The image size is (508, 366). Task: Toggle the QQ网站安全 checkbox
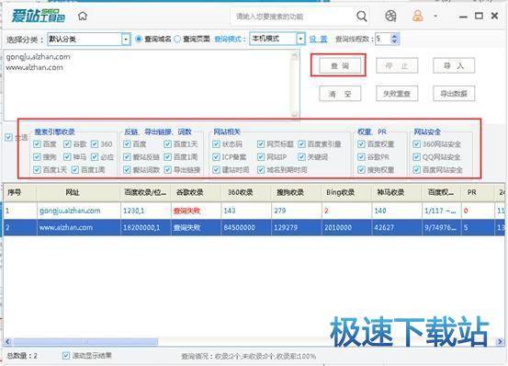417,157
